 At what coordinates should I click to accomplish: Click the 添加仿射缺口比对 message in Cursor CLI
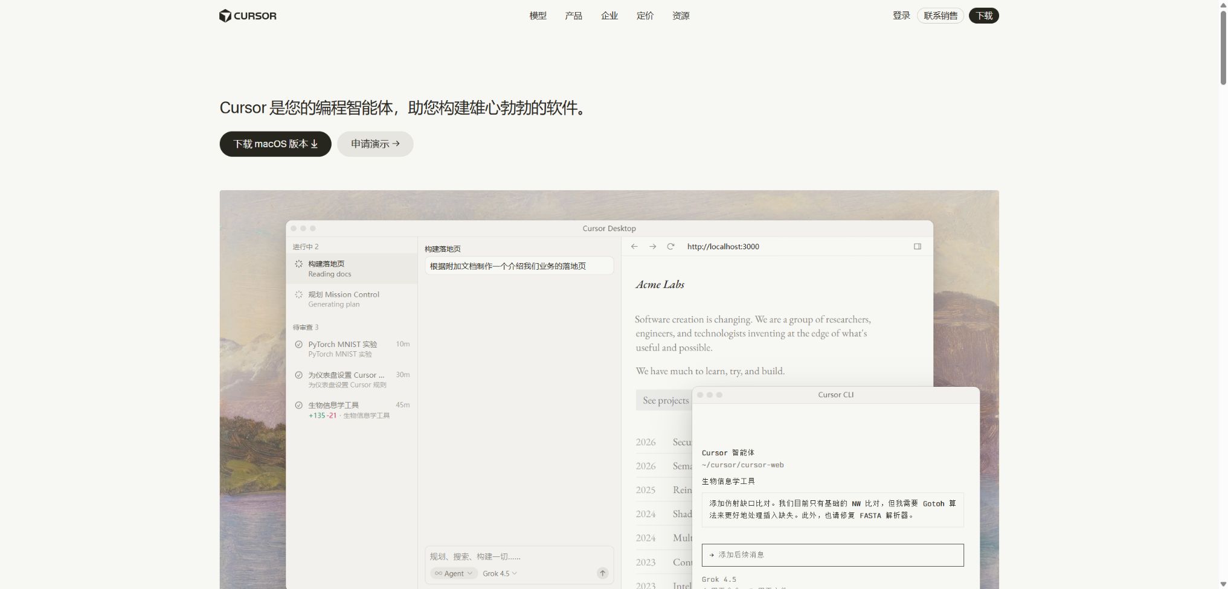(832, 510)
